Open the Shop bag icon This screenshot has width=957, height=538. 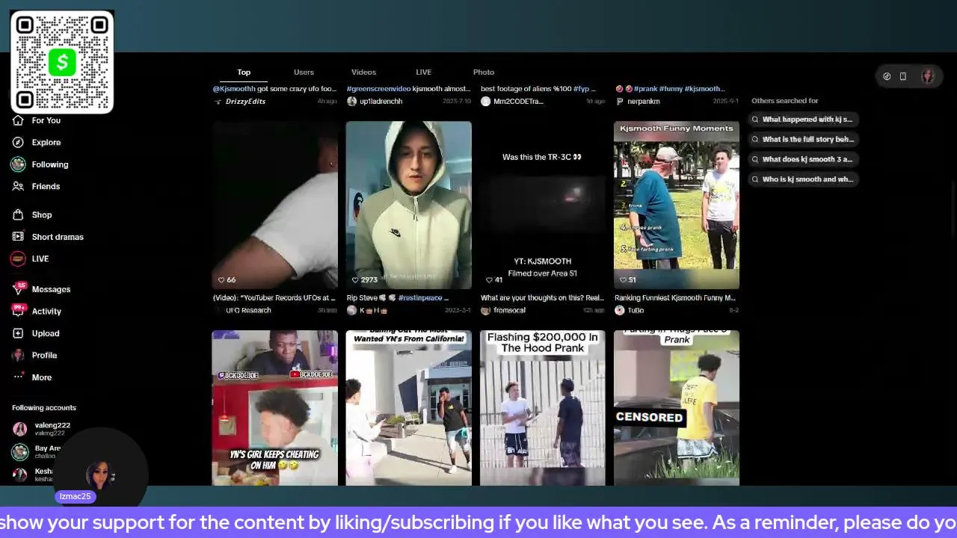pos(18,214)
